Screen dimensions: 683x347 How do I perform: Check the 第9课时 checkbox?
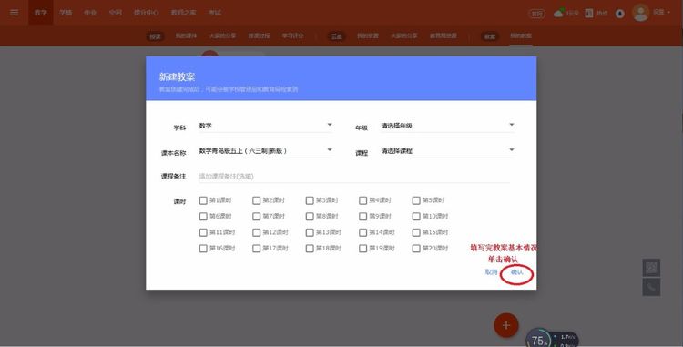click(x=362, y=217)
